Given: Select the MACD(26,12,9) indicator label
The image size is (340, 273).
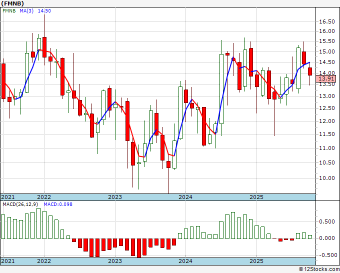Looking at the screenshot, I should 20,204.
